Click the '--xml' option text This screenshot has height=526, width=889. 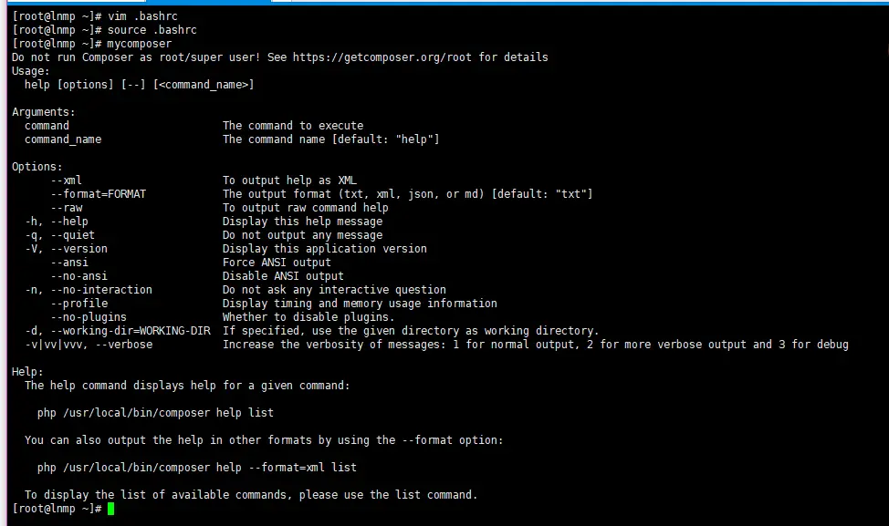point(66,180)
